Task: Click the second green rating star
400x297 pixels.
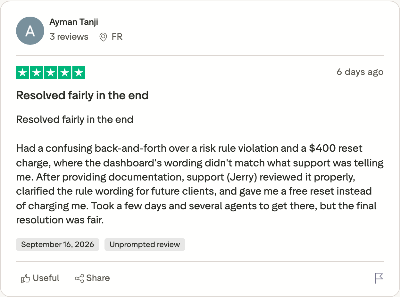Action: coord(37,72)
